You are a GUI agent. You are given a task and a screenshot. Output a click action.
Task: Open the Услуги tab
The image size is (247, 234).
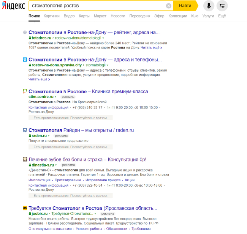[x=208, y=16]
